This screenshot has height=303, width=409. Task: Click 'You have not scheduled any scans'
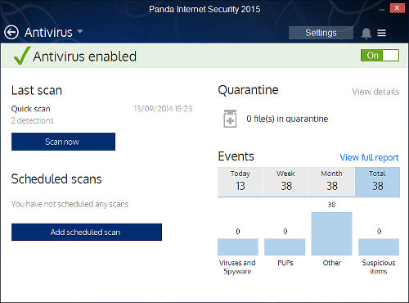pos(70,204)
